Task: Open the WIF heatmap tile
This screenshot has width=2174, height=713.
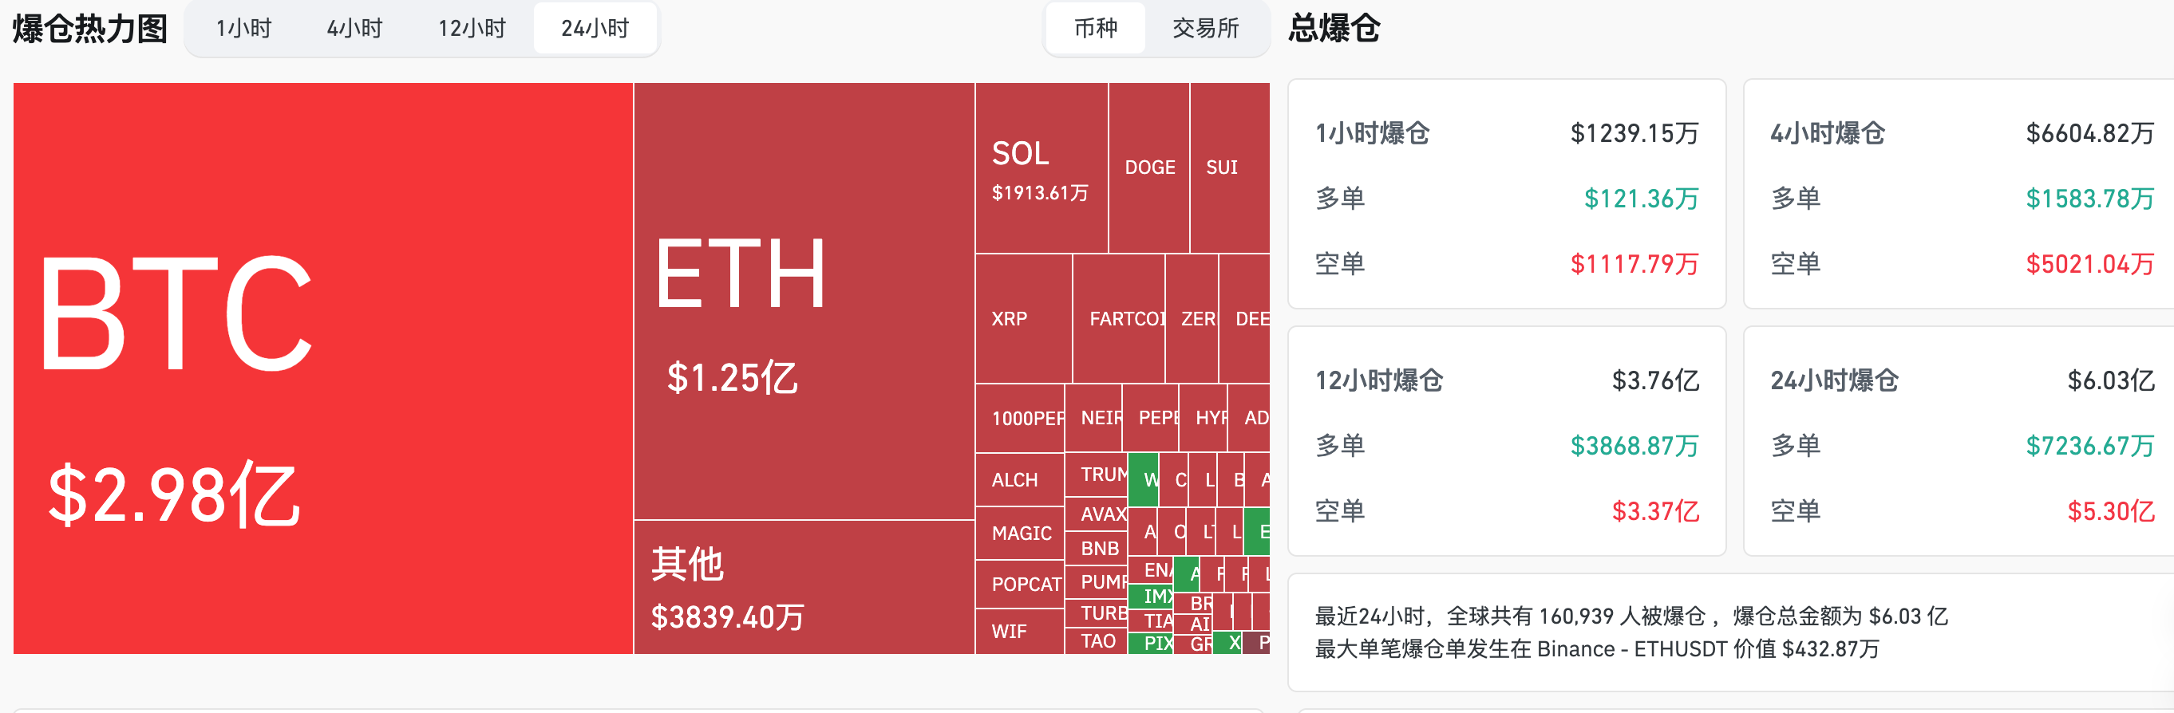Action: click(x=1020, y=631)
